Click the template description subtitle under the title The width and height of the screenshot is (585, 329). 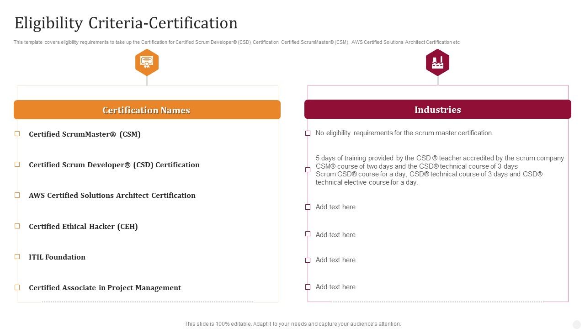click(236, 42)
